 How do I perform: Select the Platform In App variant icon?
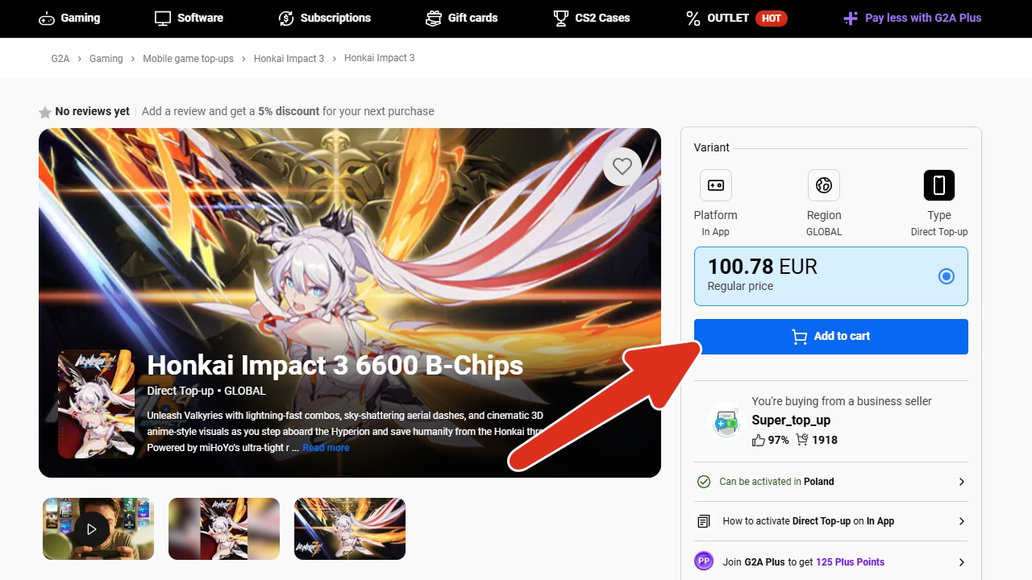715,185
